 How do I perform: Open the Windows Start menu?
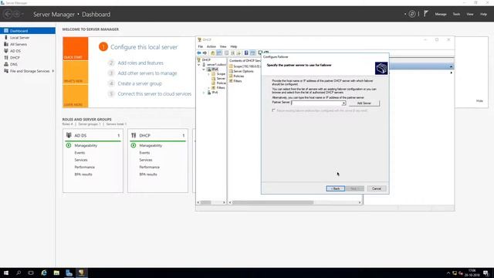[6, 273]
